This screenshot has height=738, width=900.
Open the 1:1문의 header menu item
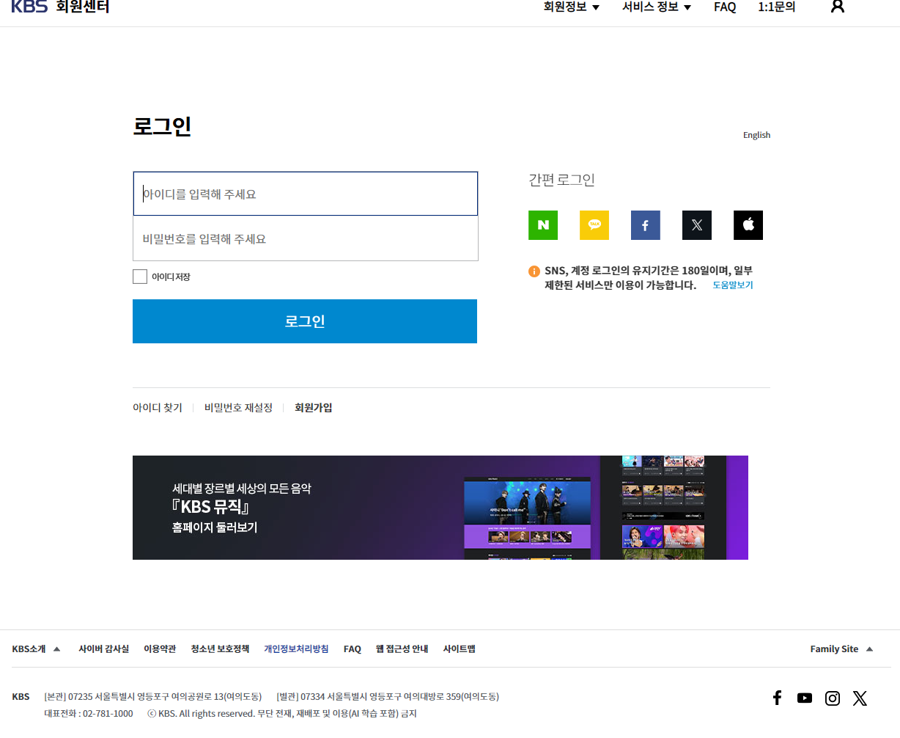(777, 7)
